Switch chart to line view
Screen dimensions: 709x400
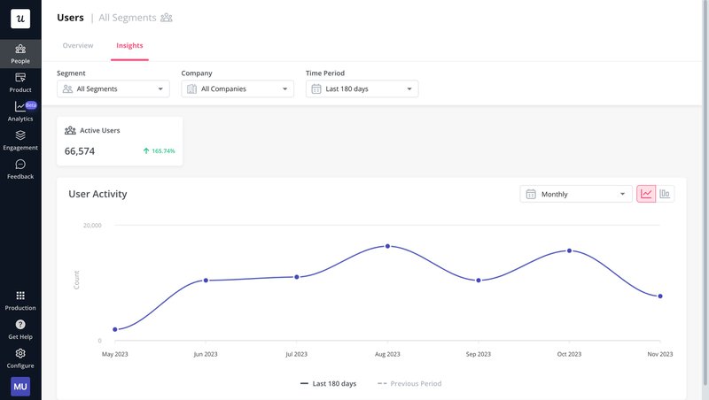point(647,194)
